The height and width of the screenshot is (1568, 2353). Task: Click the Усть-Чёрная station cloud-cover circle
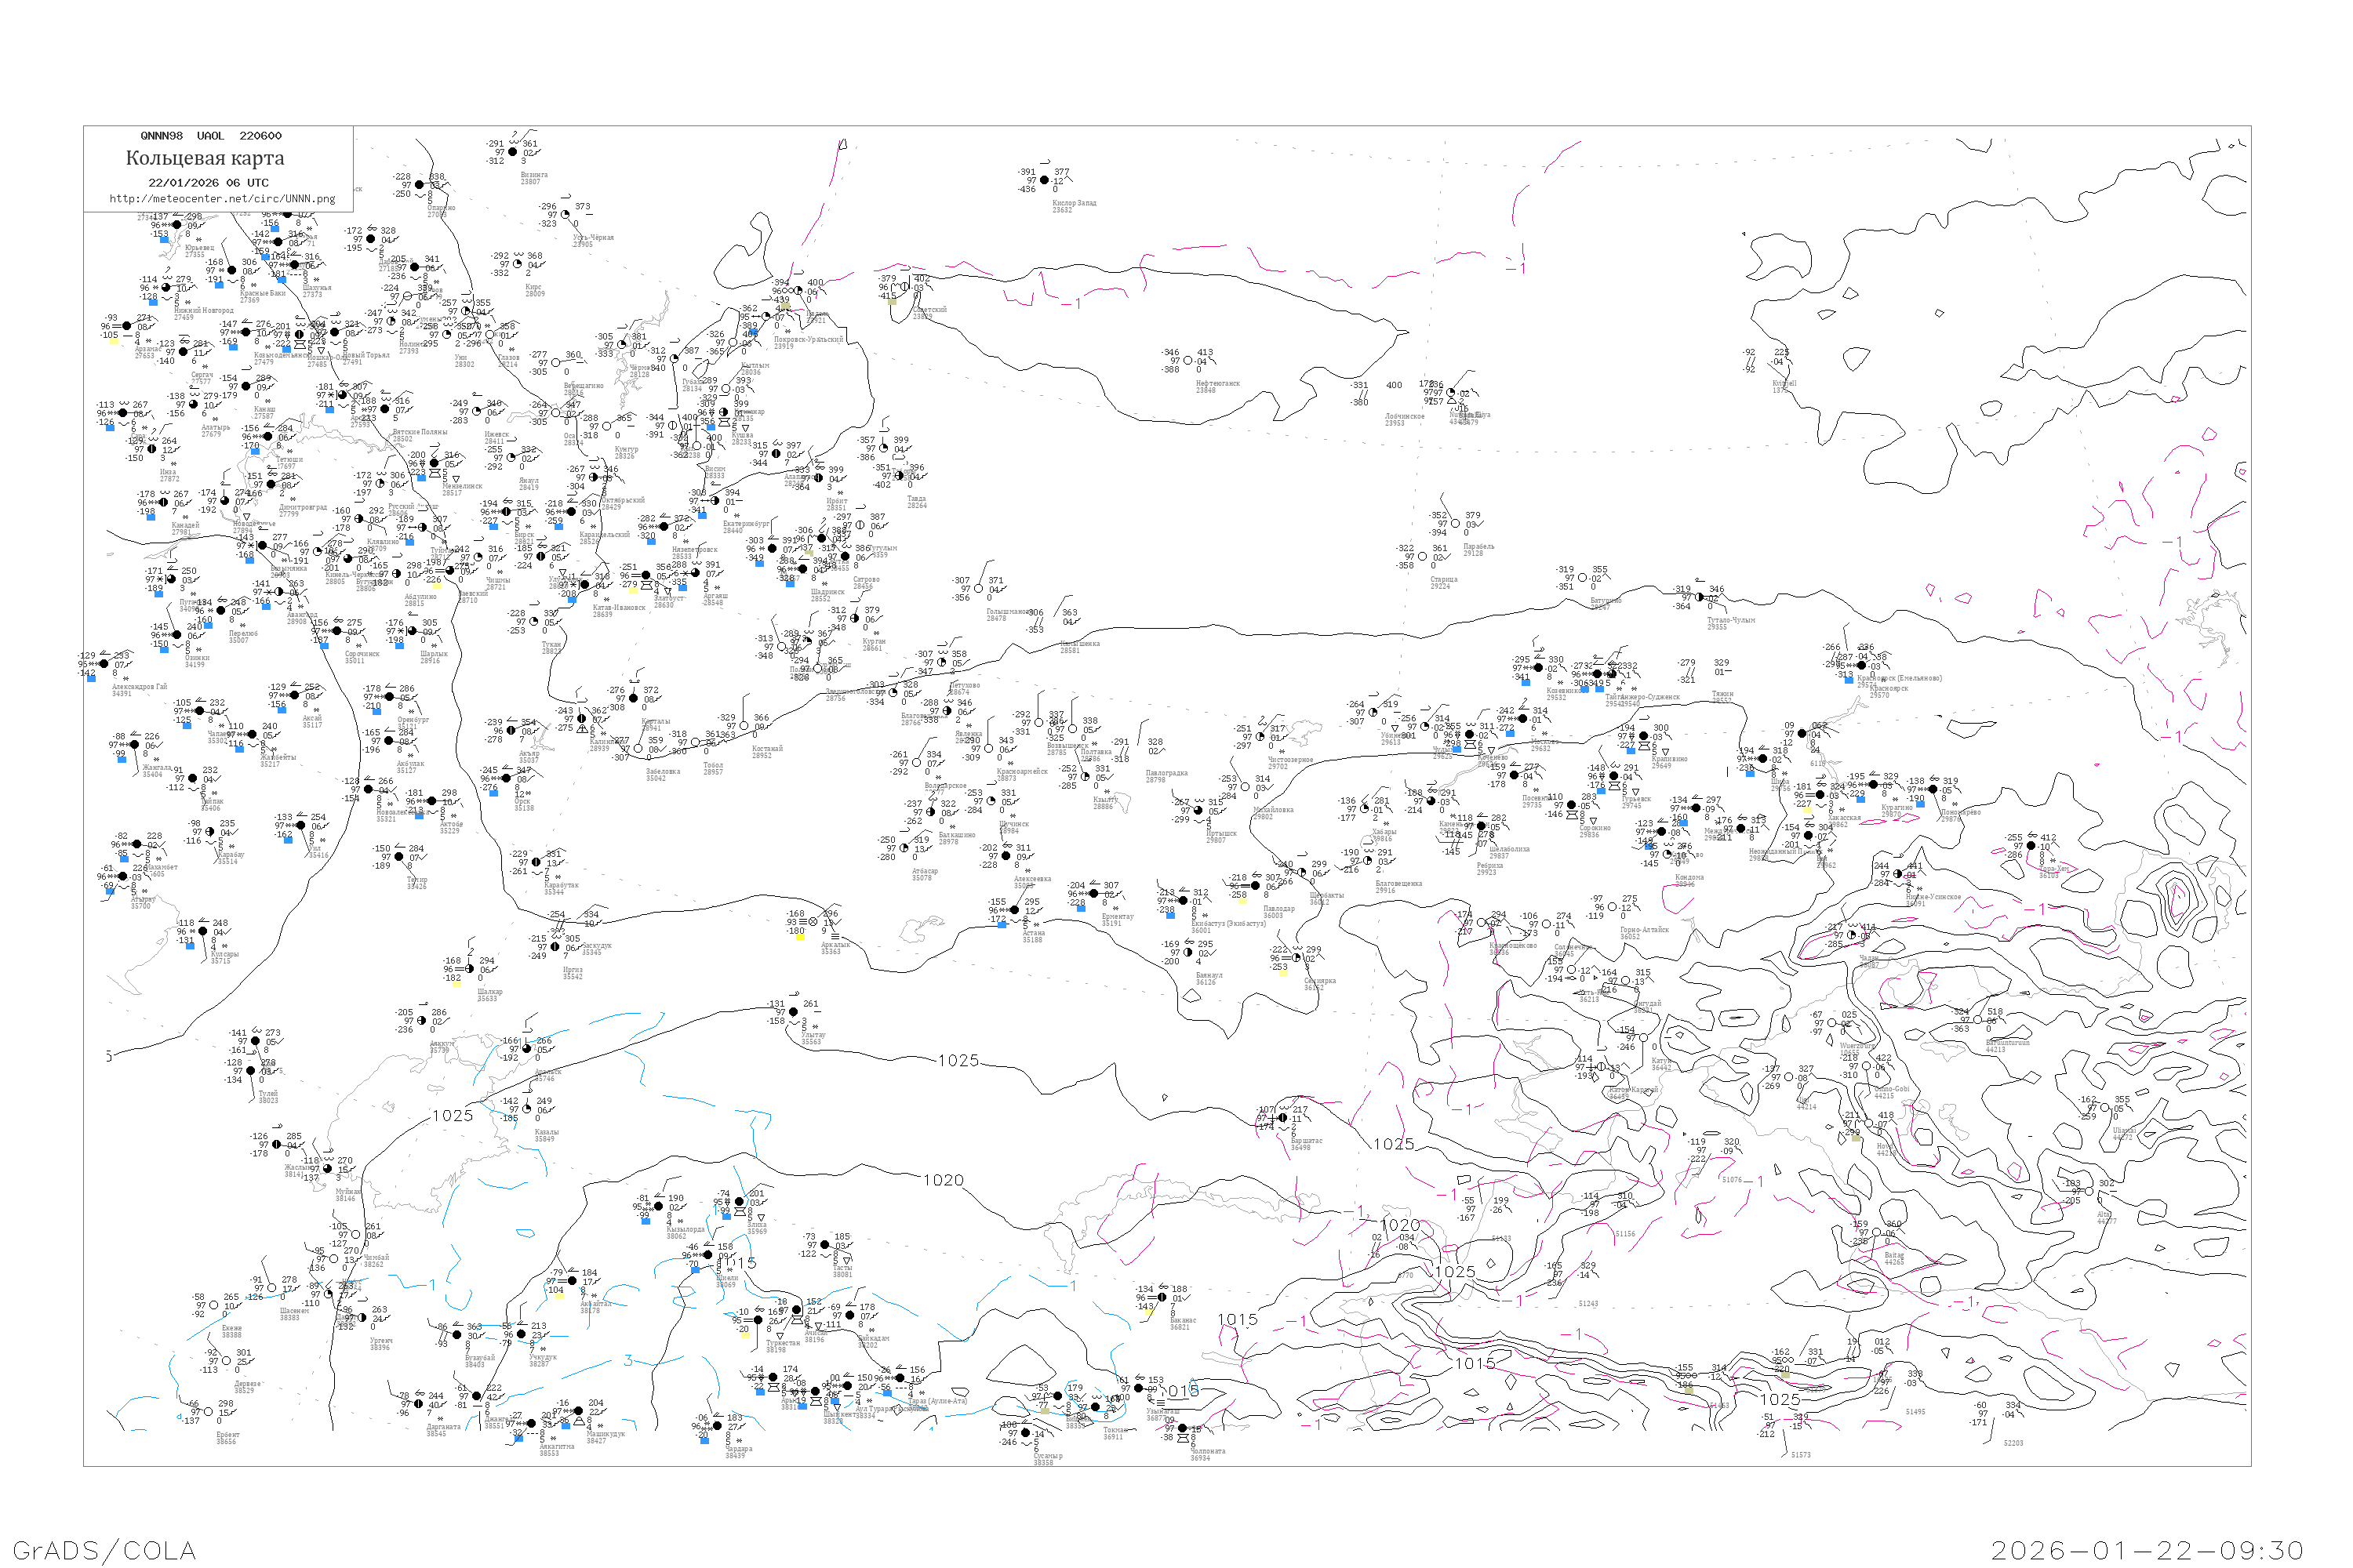pos(566,215)
